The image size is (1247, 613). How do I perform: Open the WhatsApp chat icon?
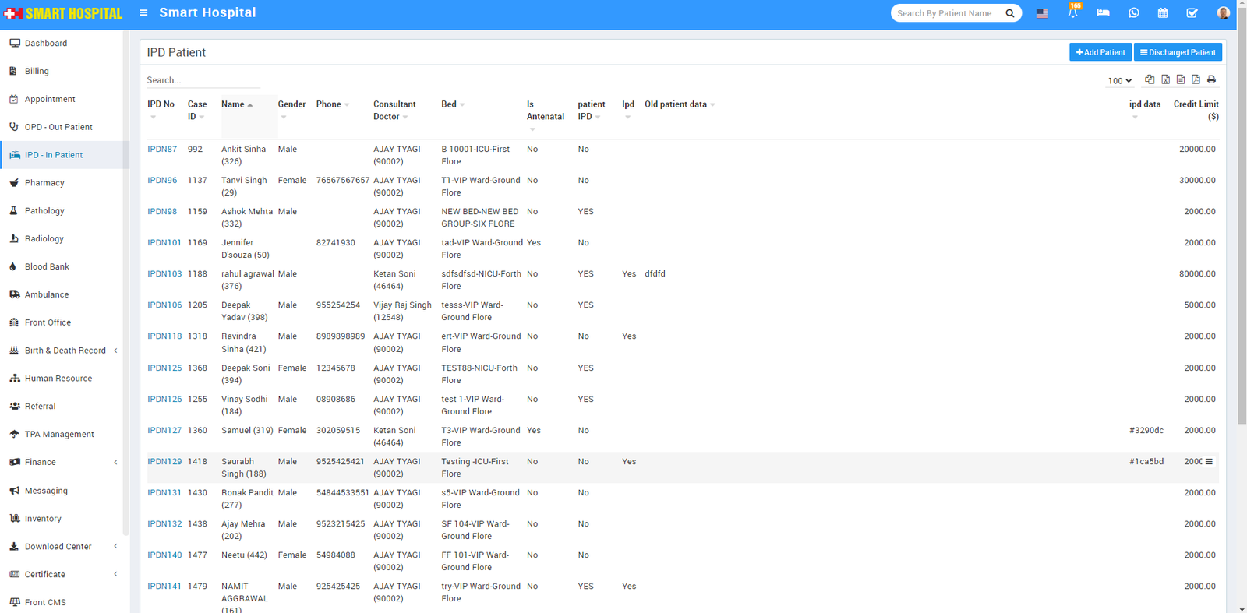pyautogui.click(x=1133, y=13)
